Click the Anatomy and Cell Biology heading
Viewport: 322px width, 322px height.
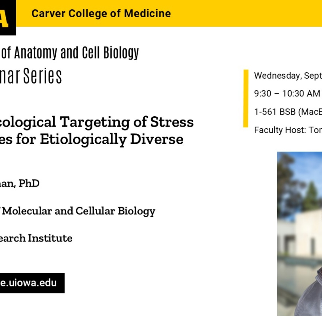(69, 53)
